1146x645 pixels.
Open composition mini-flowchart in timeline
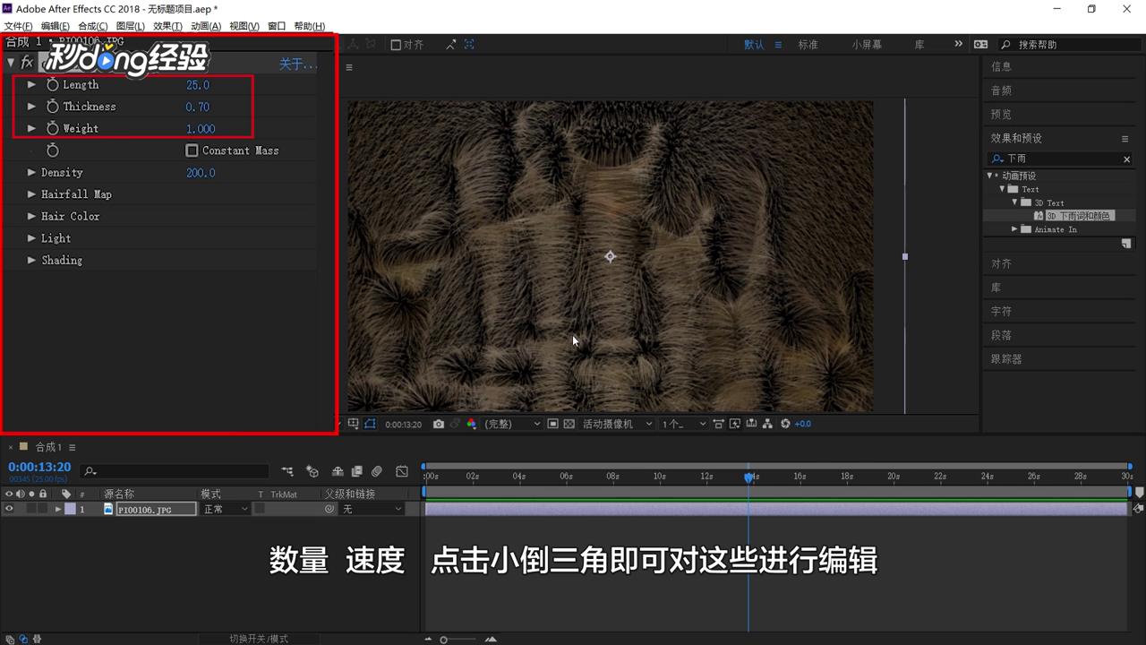[x=286, y=471]
